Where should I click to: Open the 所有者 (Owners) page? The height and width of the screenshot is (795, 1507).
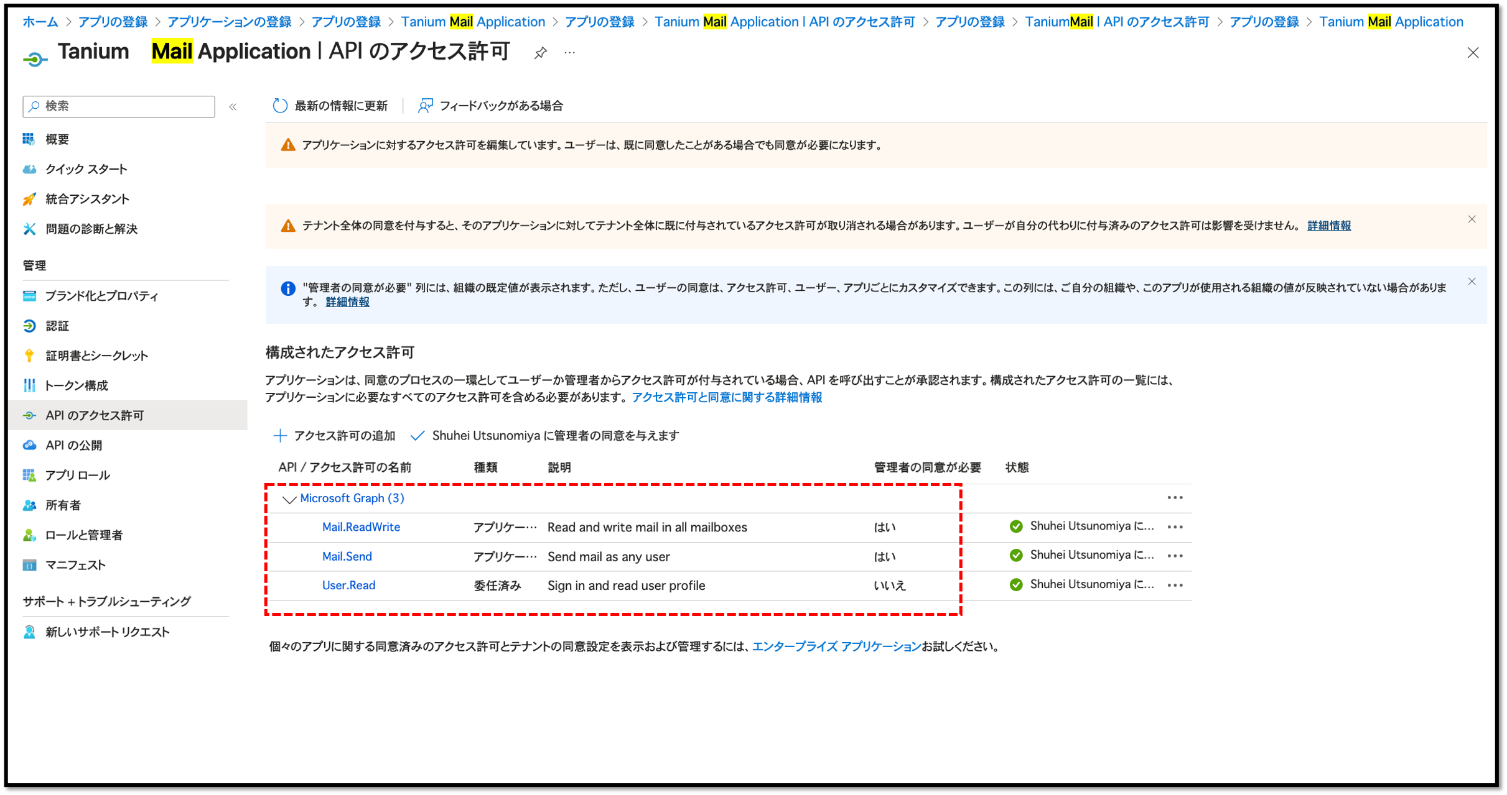tap(62, 505)
